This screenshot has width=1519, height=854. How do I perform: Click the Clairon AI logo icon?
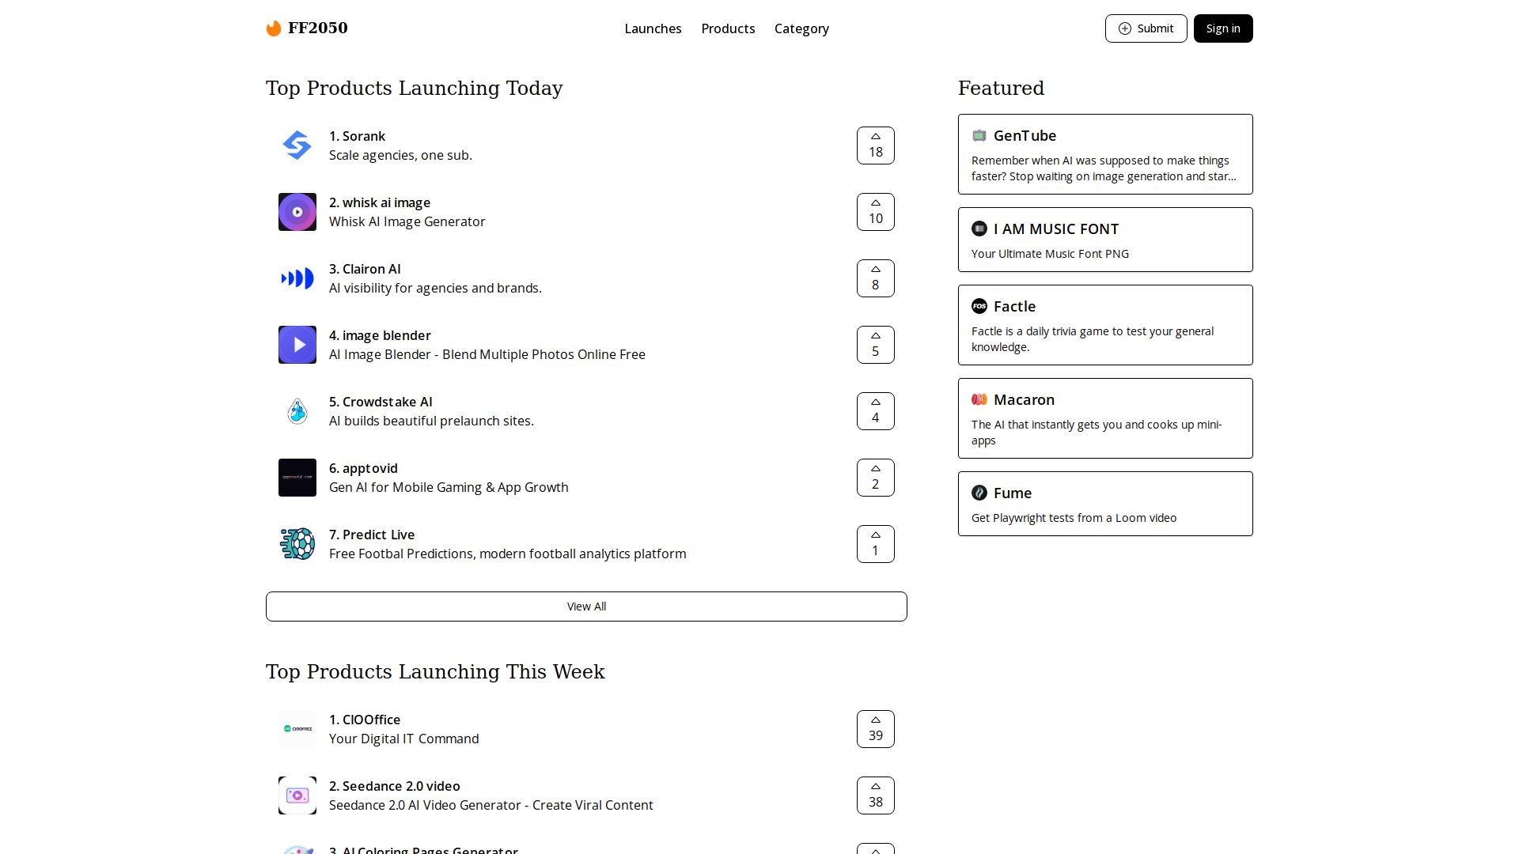(297, 278)
